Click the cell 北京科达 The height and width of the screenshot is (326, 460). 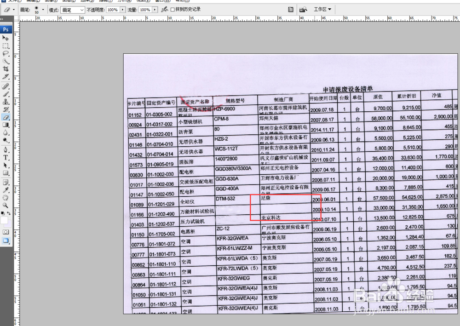(x=271, y=217)
